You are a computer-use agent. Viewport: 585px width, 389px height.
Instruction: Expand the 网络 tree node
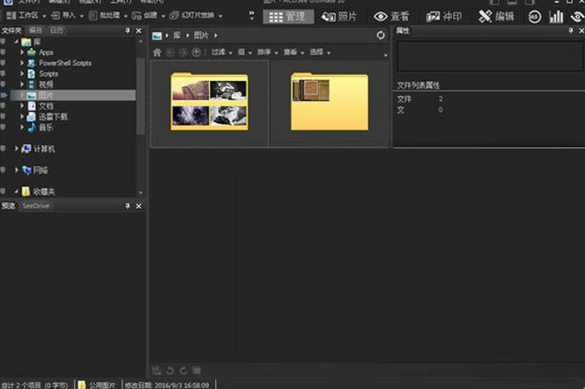(17, 170)
